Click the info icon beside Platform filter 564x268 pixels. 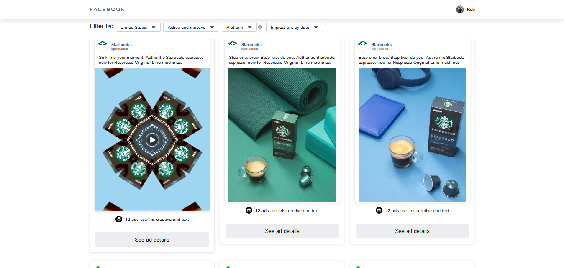click(x=260, y=27)
